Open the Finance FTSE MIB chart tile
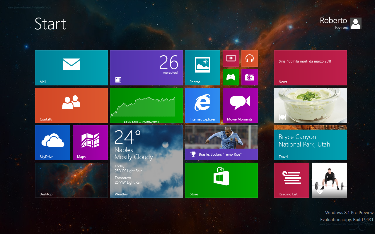 (x=146, y=105)
